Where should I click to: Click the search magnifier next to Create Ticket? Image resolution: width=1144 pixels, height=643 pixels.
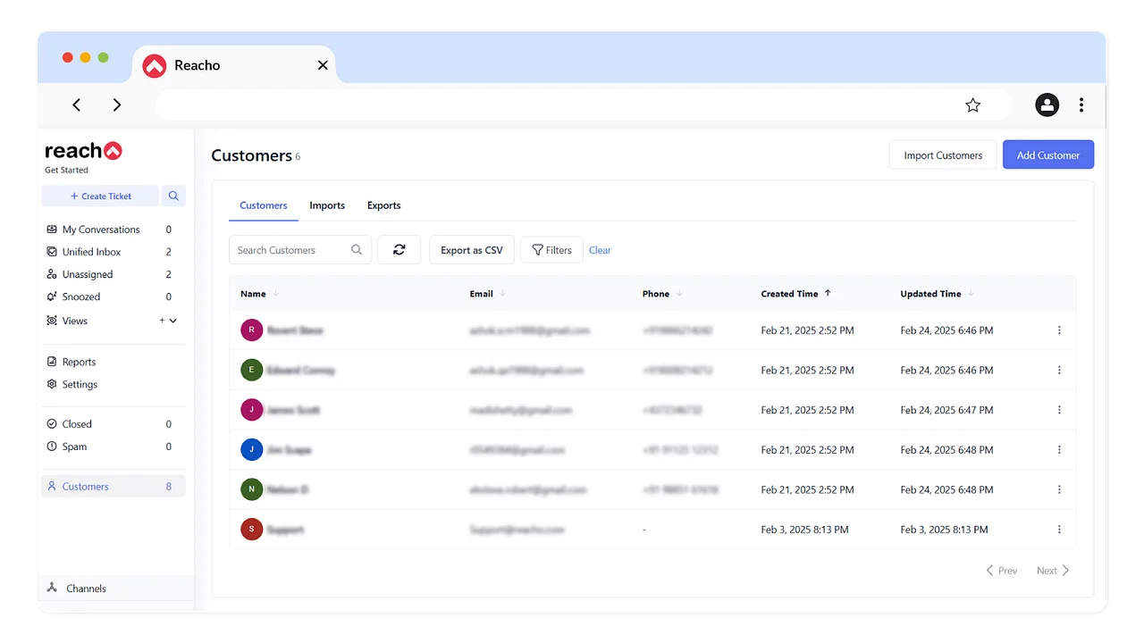[173, 196]
